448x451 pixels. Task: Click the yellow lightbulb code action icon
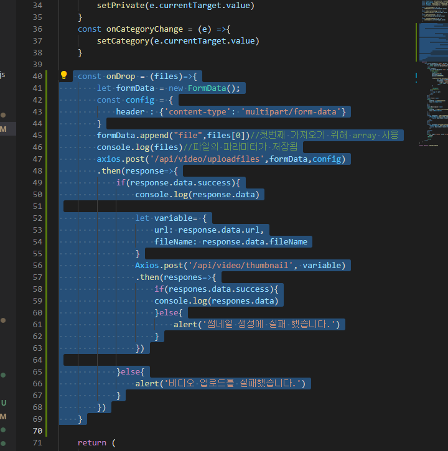64,75
